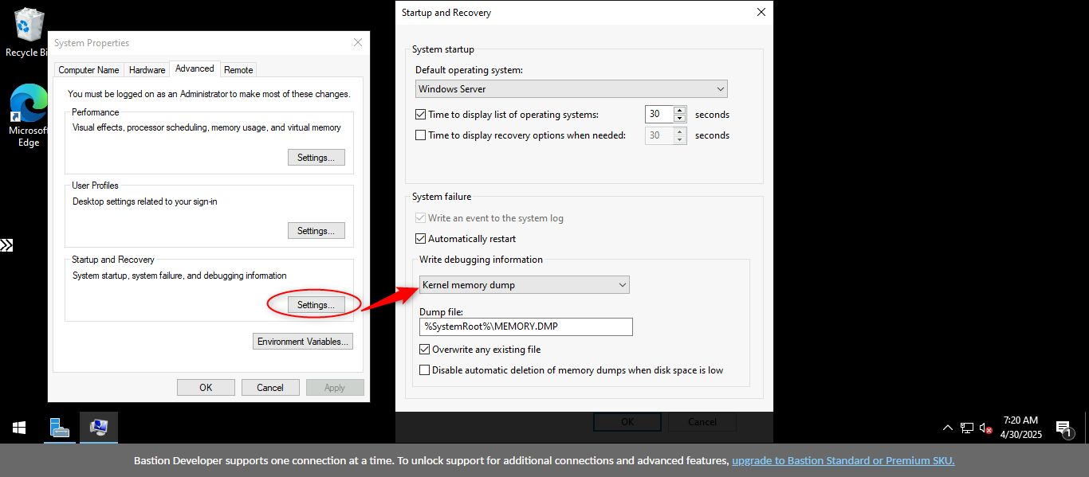Open User Profiles Settings

tap(316, 231)
